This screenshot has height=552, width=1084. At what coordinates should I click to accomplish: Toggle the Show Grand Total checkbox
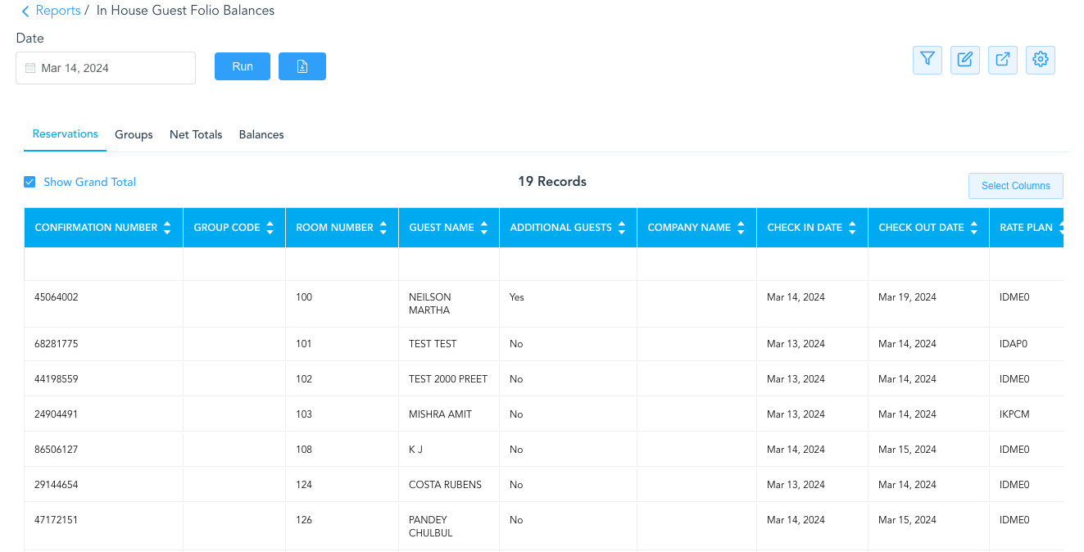point(29,182)
